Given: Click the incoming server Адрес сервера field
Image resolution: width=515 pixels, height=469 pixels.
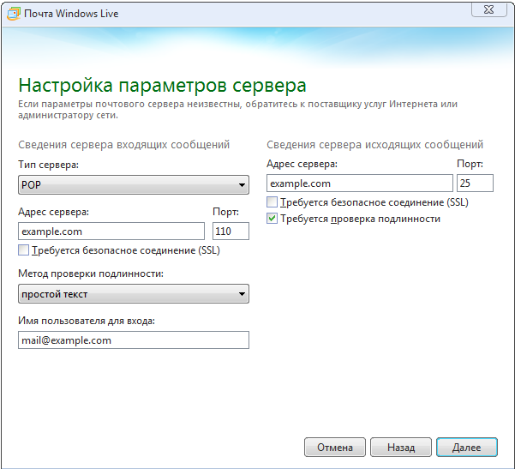Looking at the screenshot, I should click(111, 231).
